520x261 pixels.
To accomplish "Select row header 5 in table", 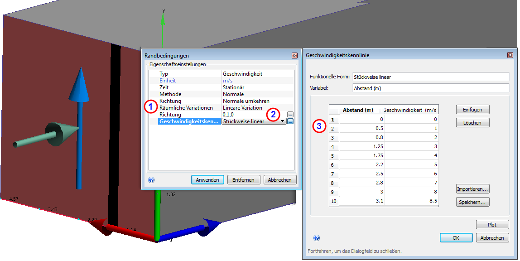I will coord(334,155).
